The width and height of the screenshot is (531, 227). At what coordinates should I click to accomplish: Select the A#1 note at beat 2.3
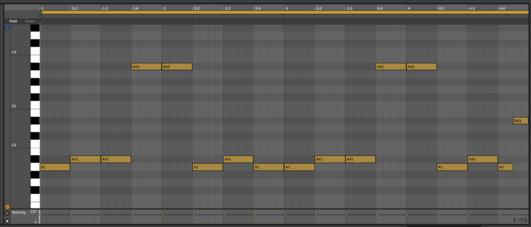(x=238, y=159)
